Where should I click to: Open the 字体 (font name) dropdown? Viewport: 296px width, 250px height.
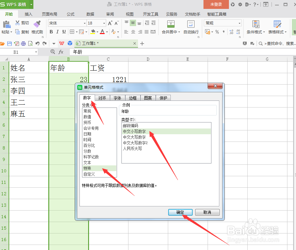(85, 23)
